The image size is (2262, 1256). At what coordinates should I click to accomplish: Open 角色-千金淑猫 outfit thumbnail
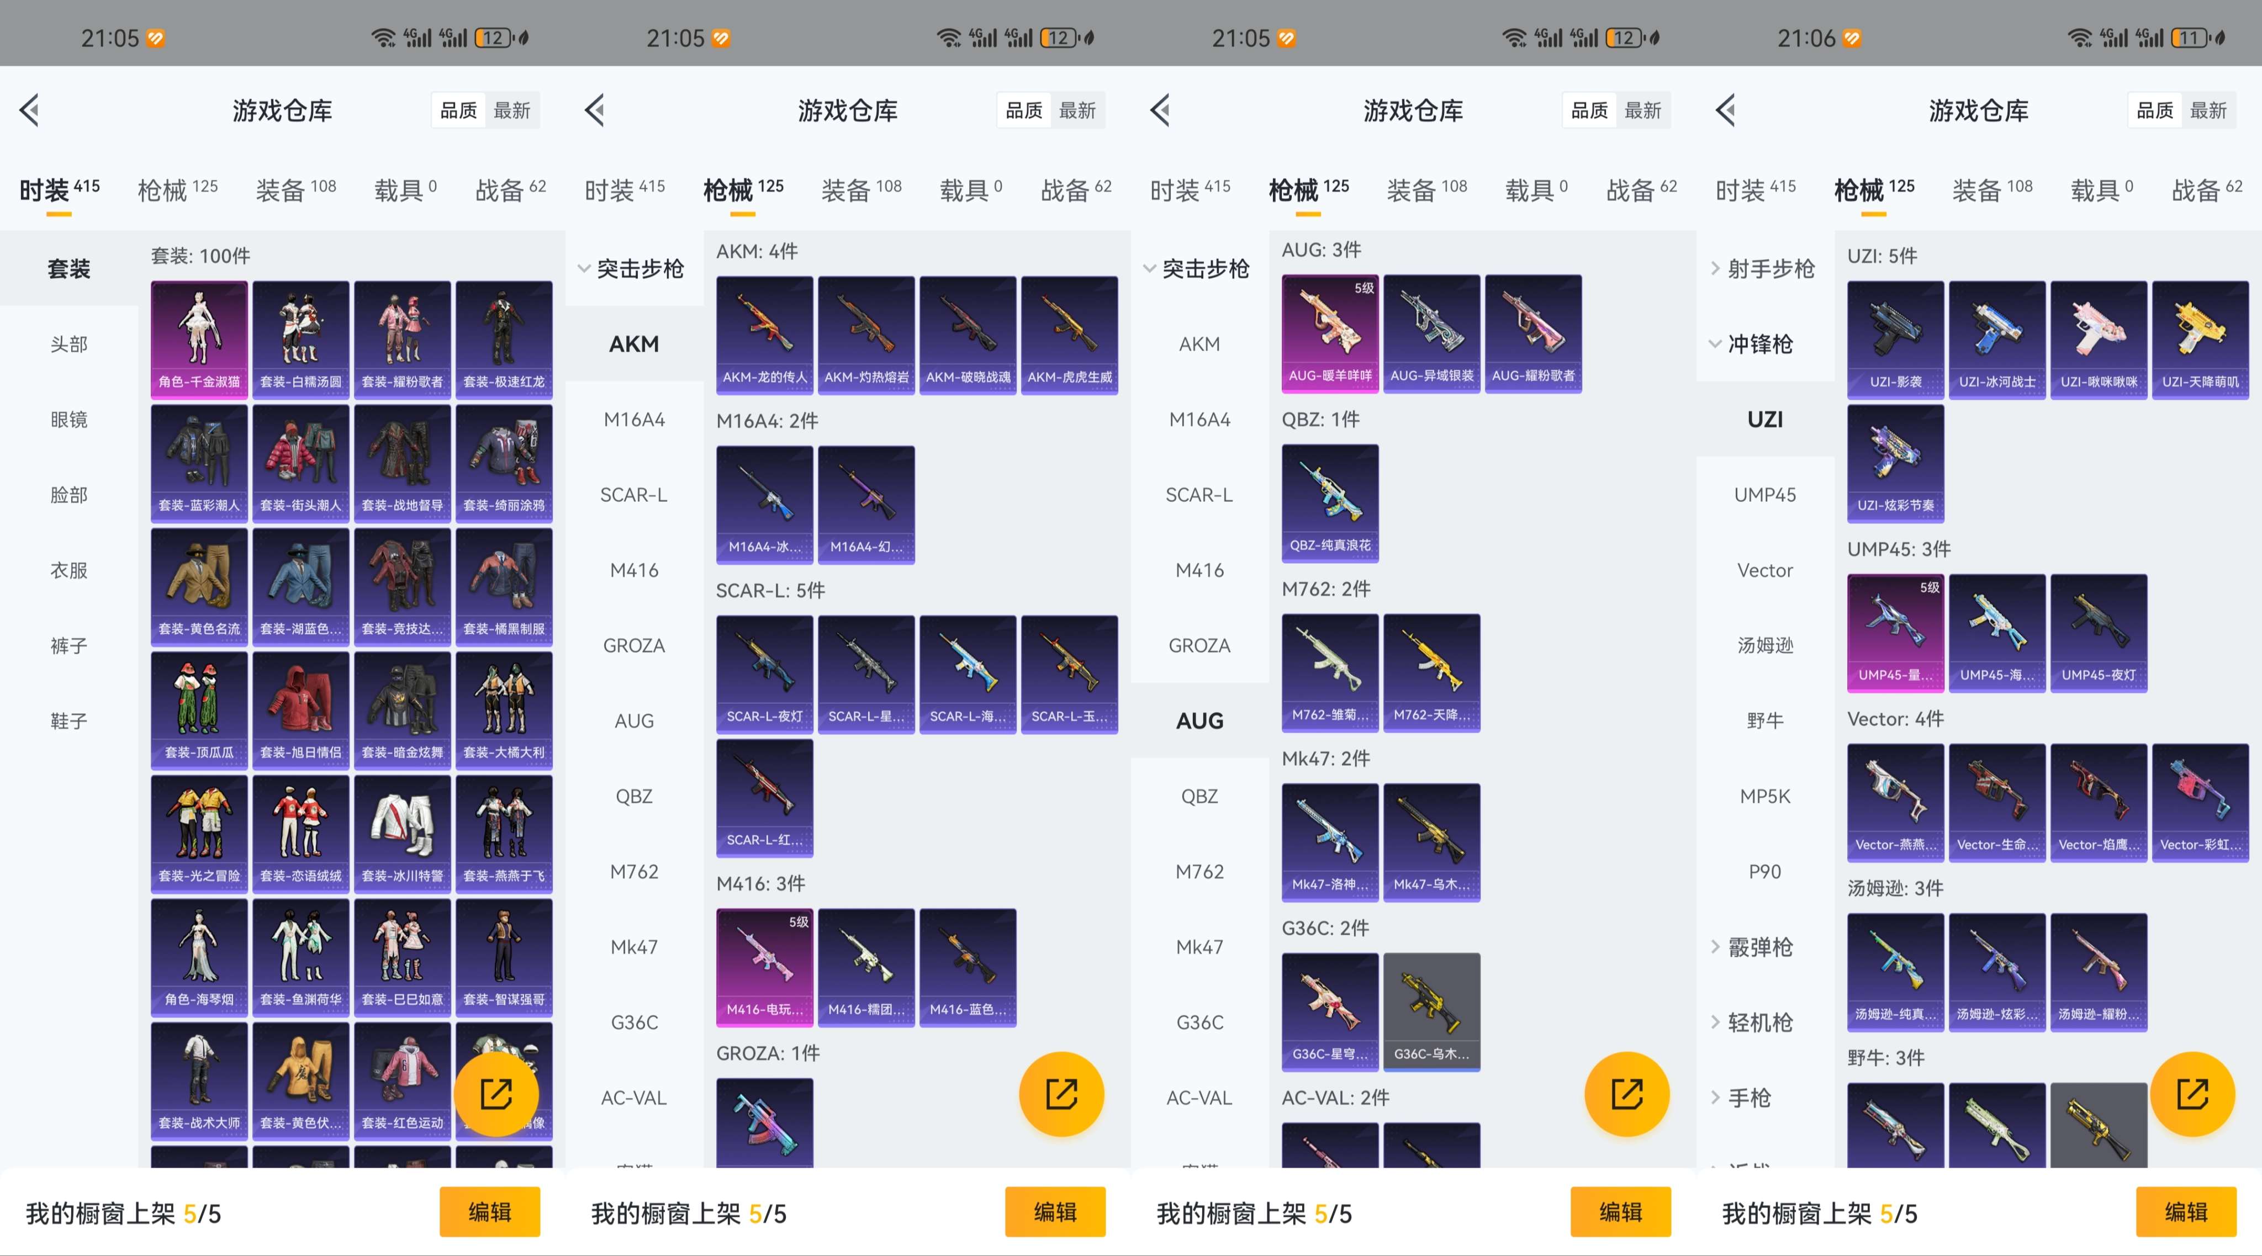pos(199,340)
